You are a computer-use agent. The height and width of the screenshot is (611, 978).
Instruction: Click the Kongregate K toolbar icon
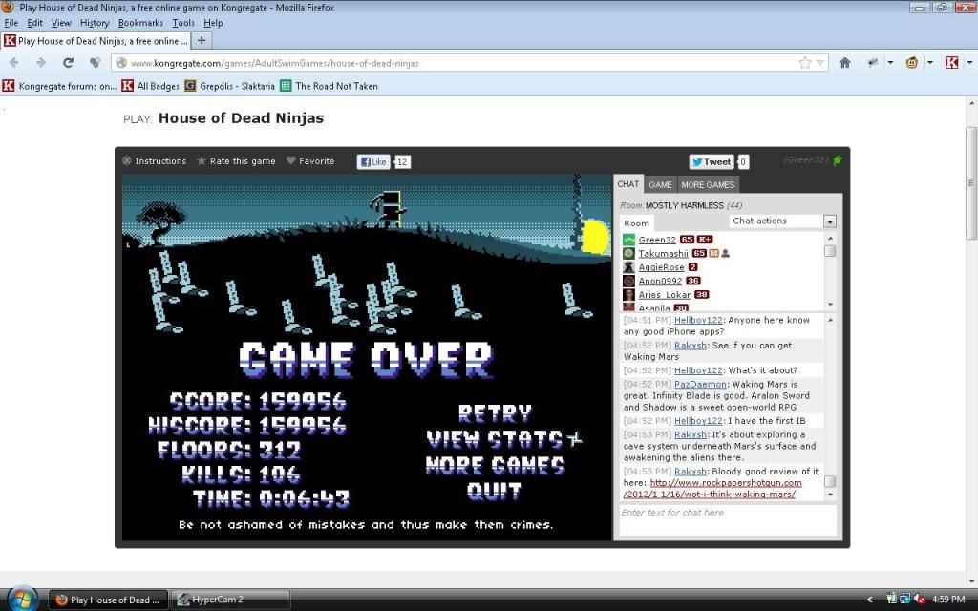[x=952, y=63]
